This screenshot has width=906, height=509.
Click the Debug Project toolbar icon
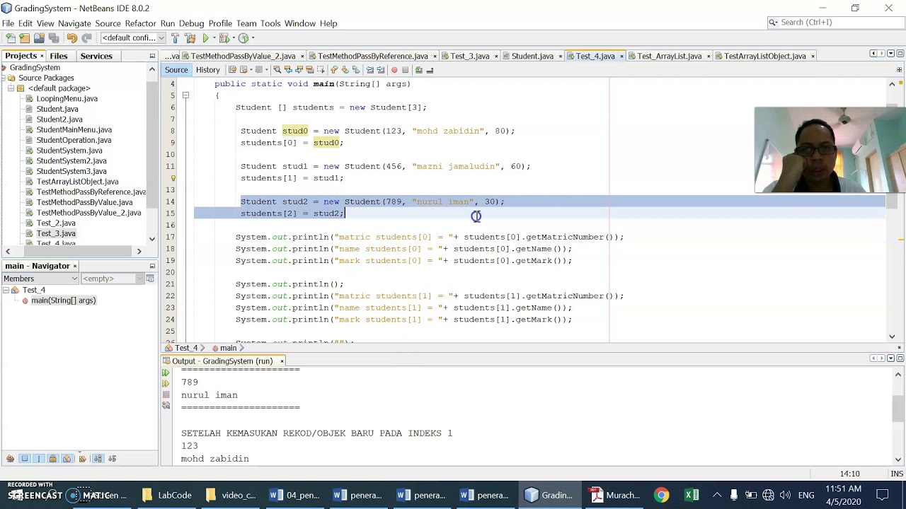[x=225, y=38]
